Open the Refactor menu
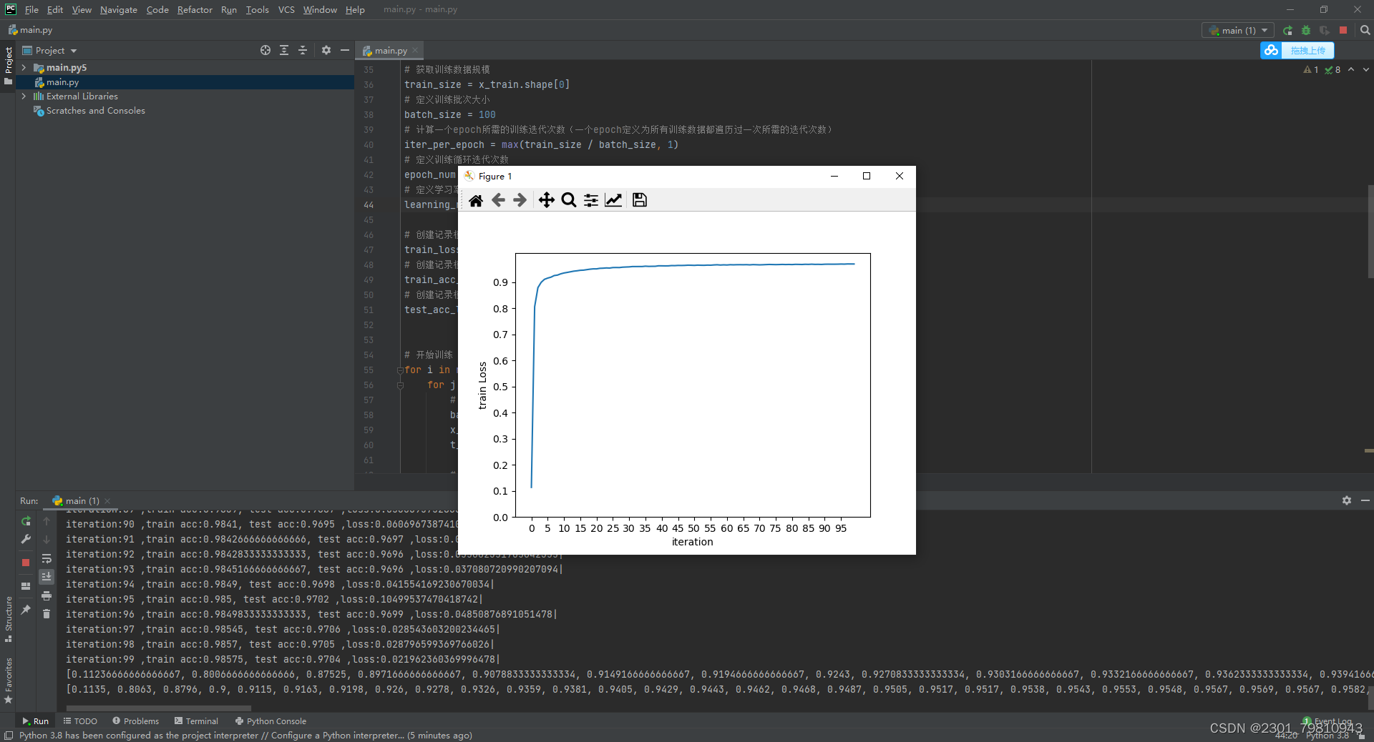Image resolution: width=1374 pixels, height=742 pixels. point(195,9)
